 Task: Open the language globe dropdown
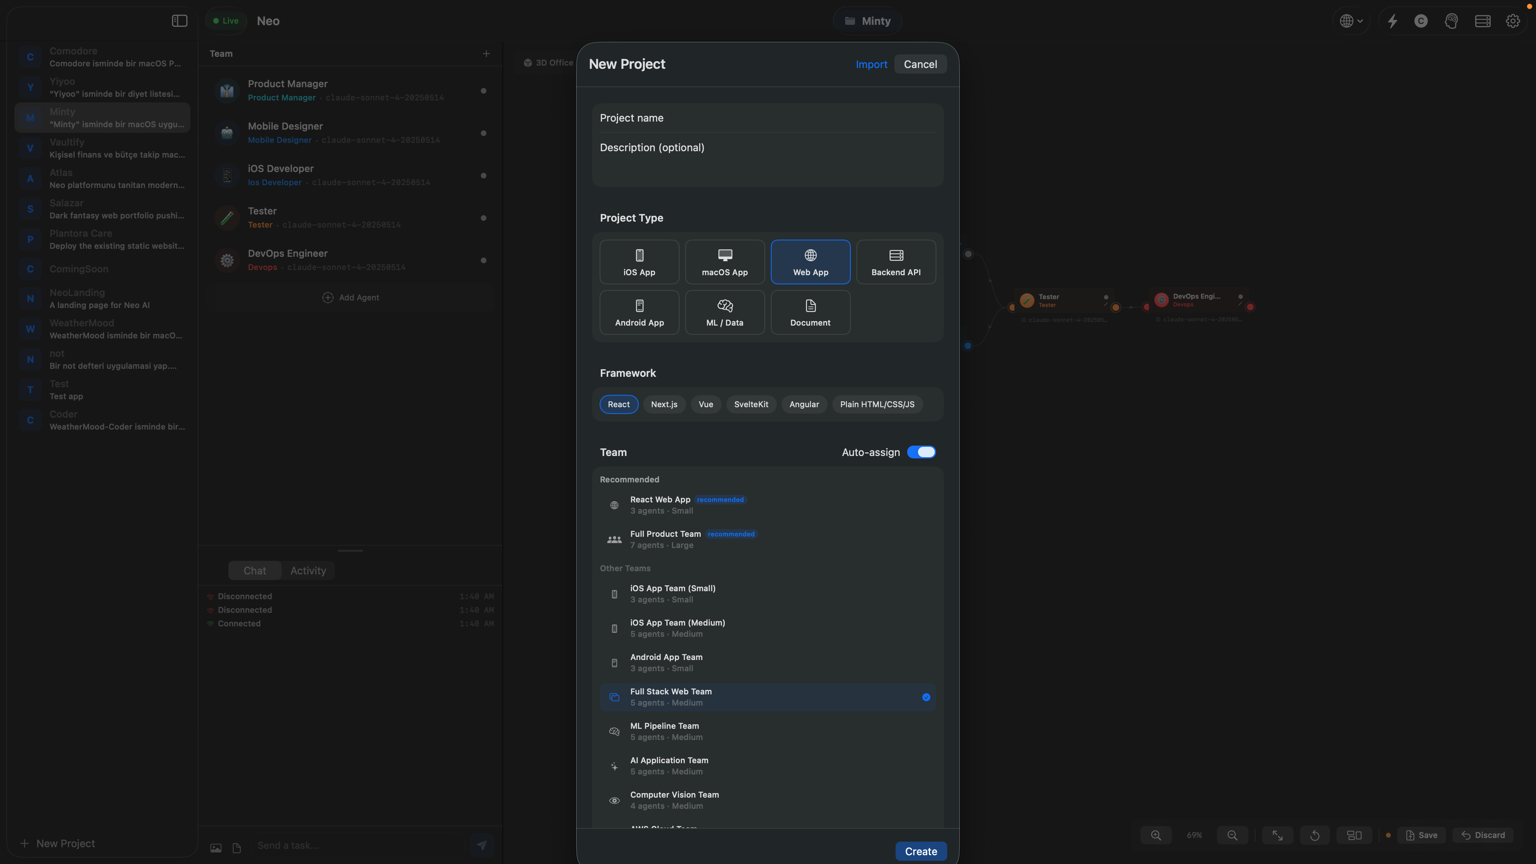(1351, 21)
